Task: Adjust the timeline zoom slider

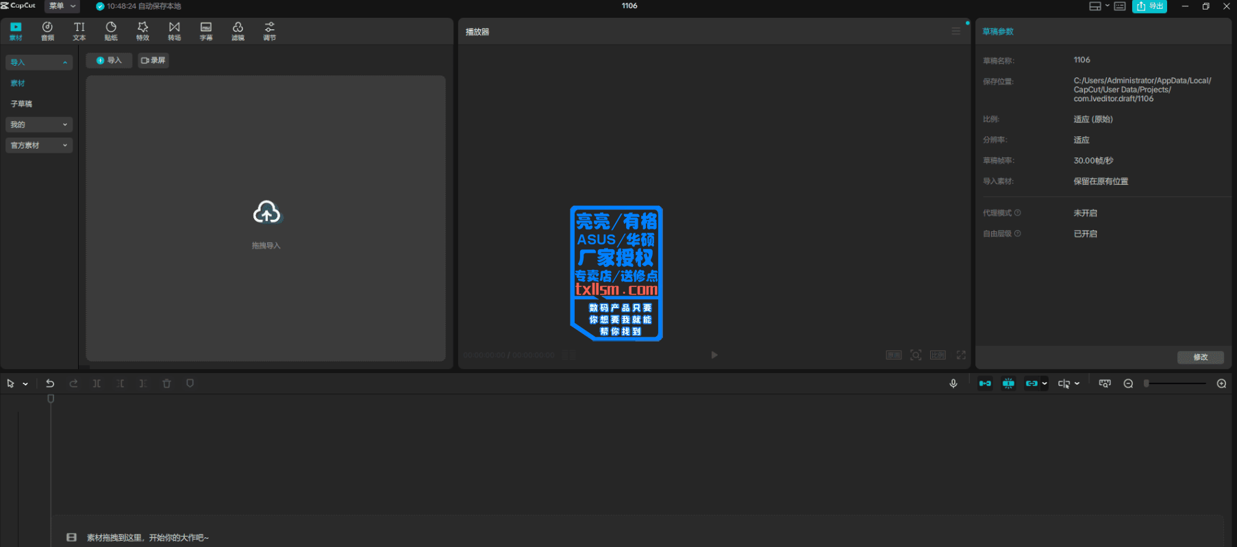Action: point(1175,383)
